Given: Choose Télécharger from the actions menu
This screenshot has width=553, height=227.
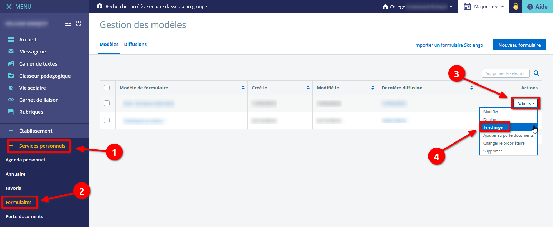Looking at the screenshot, I should (494, 127).
